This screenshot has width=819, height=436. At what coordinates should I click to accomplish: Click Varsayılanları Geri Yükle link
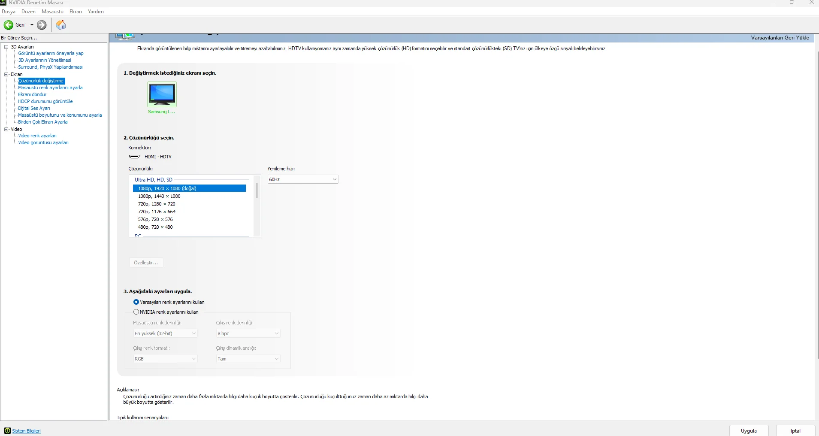[x=780, y=38]
